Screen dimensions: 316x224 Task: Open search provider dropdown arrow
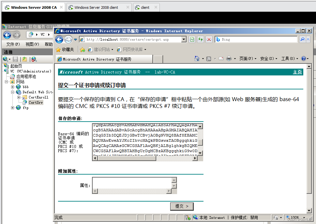coord(308,39)
